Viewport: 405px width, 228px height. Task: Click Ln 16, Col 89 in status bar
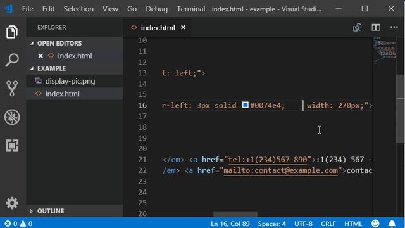click(x=230, y=224)
